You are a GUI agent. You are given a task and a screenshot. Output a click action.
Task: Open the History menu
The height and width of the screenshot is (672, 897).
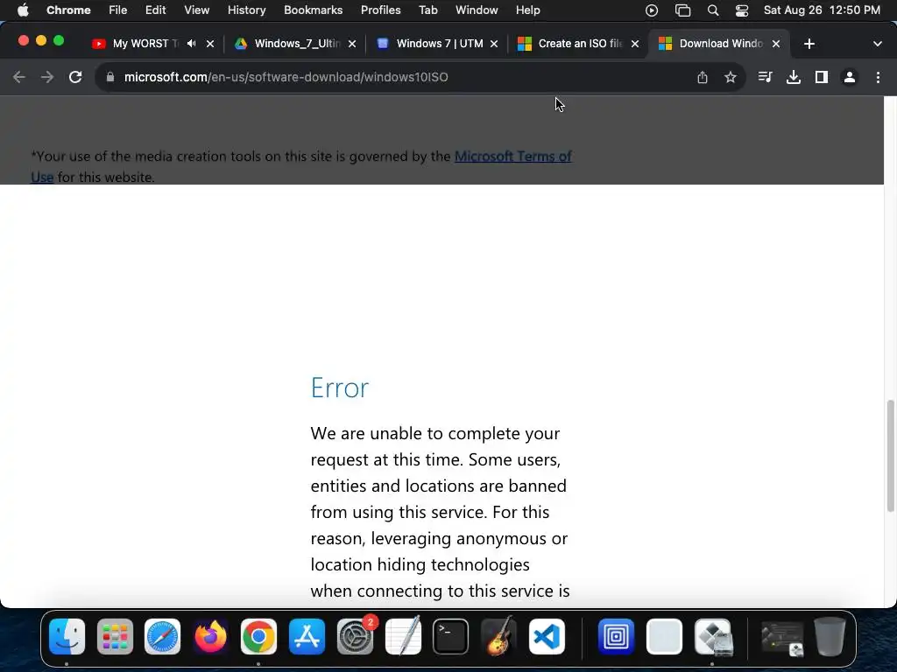246,10
